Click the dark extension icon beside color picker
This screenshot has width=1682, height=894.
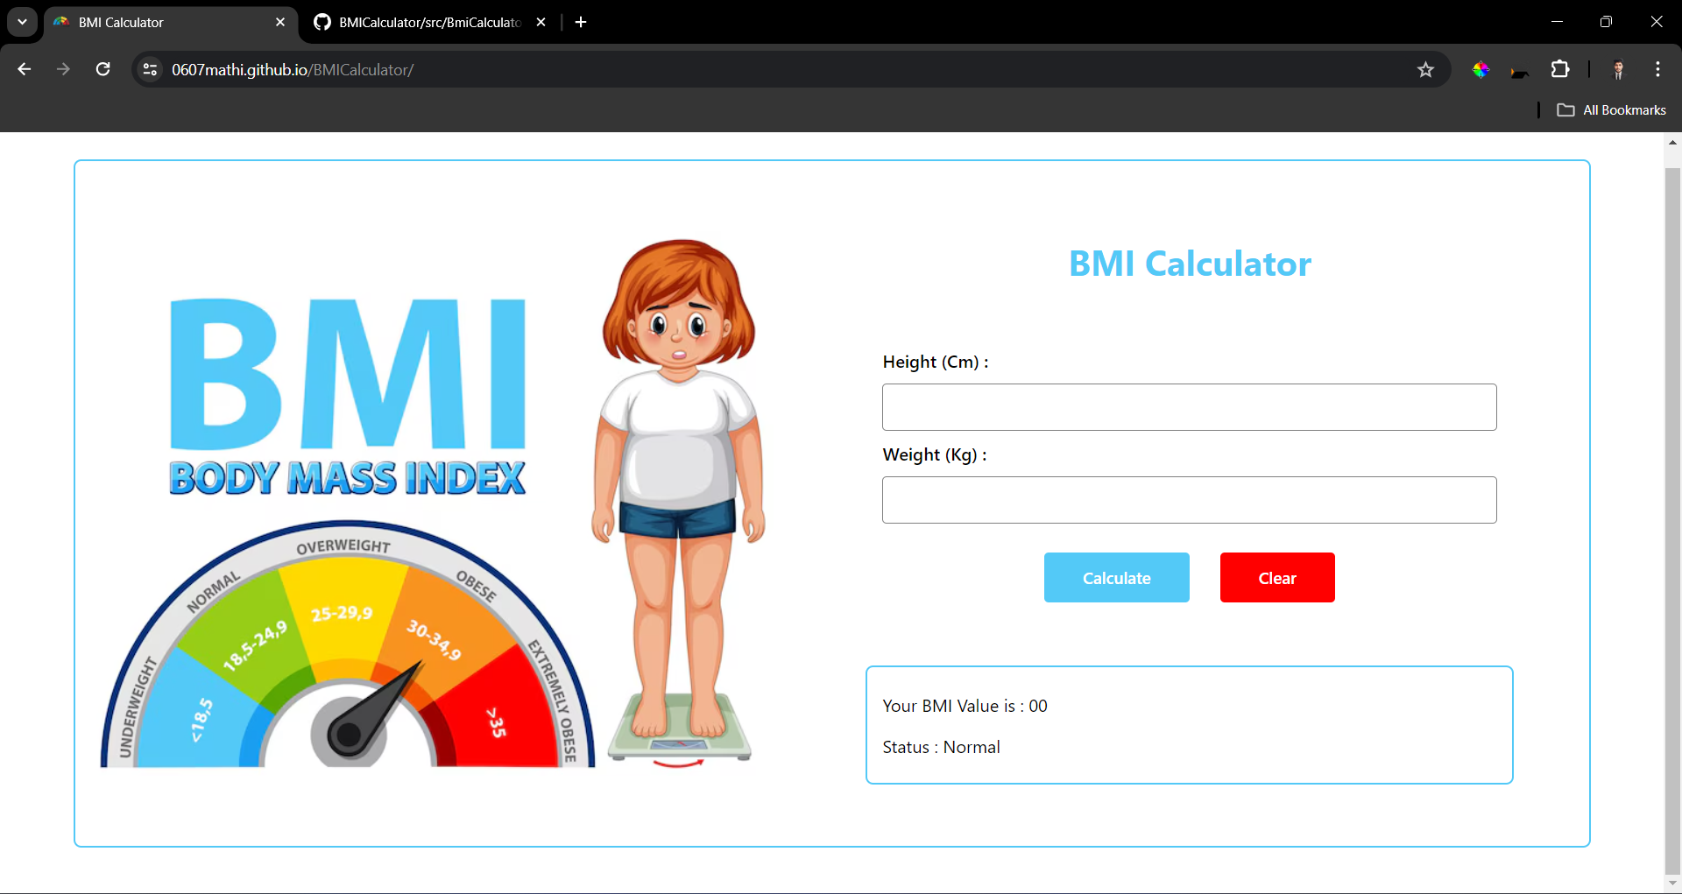point(1520,73)
